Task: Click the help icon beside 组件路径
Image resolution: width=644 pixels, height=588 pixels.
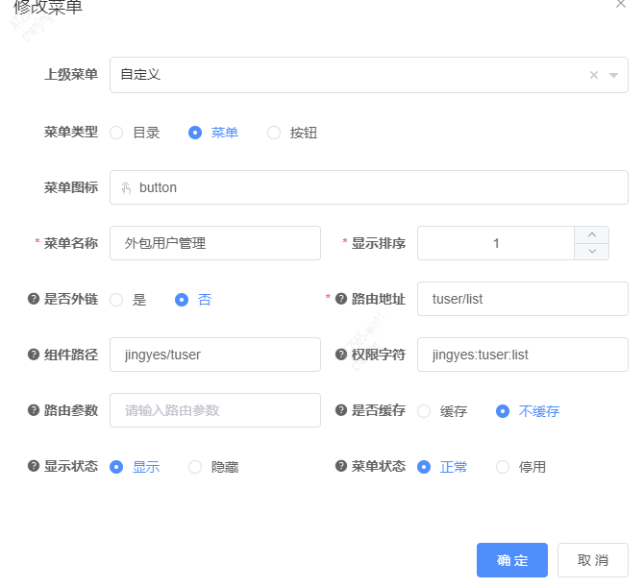Action: pyautogui.click(x=34, y=354)
